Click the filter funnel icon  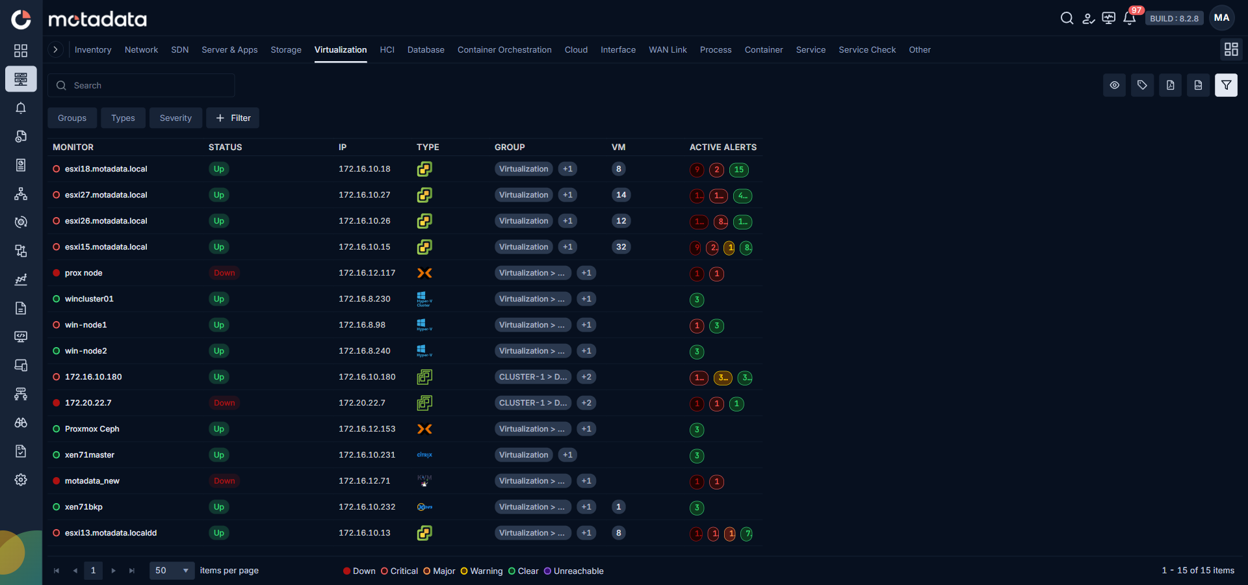click(1226, 85)
